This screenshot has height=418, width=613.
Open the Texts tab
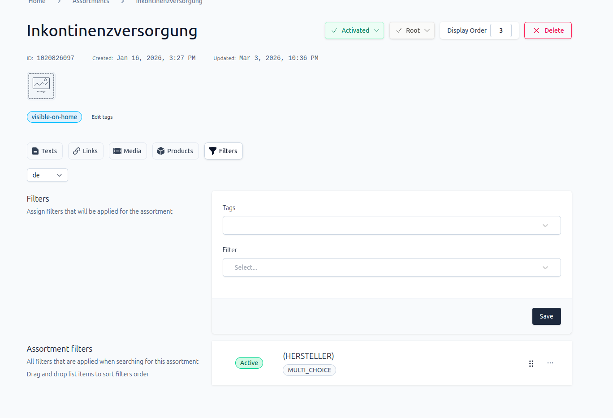coord(45,151)
